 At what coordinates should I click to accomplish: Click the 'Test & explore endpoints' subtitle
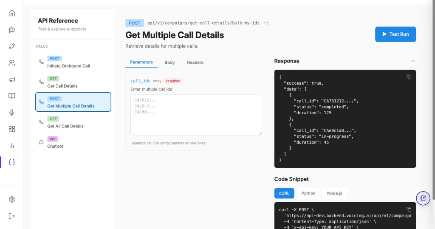[62, 29]
